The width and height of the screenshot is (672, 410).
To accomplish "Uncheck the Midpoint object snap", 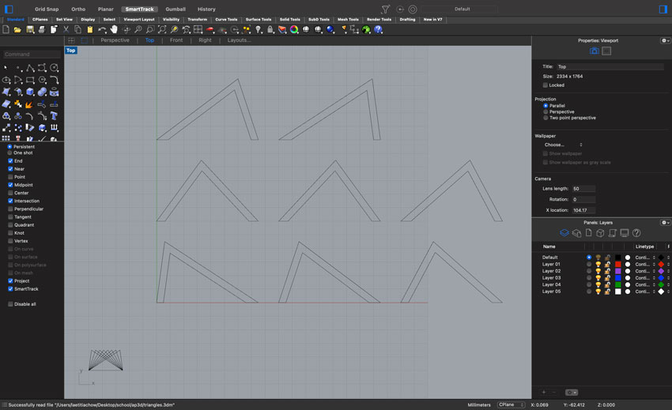I will pos(10,185).
